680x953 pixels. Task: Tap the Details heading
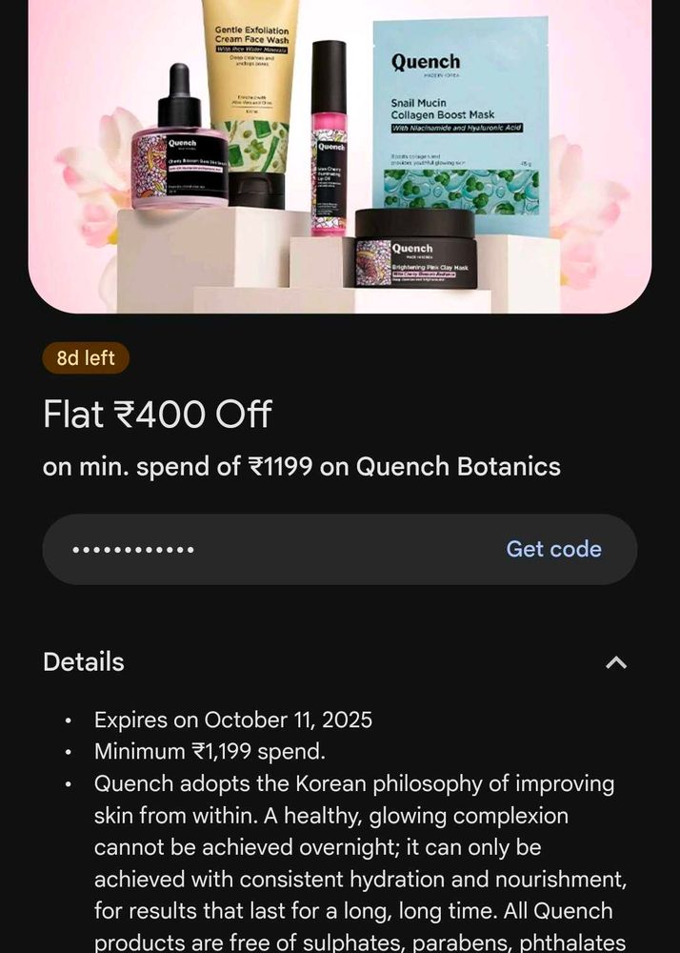pyautogui.click(x=84, y=662)
